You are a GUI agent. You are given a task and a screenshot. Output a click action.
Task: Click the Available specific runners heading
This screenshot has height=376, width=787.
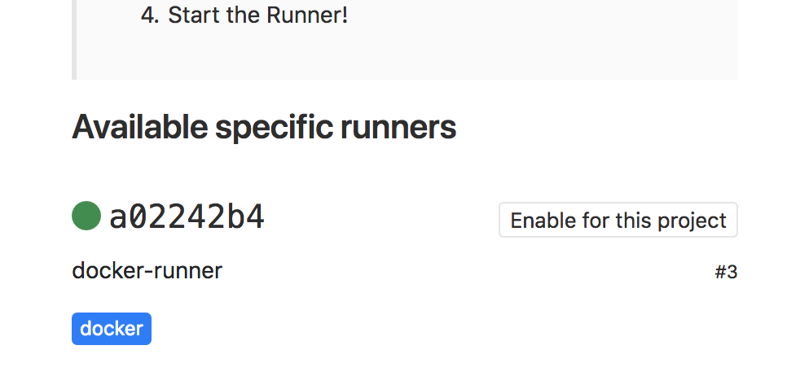[x=264, y=128]
